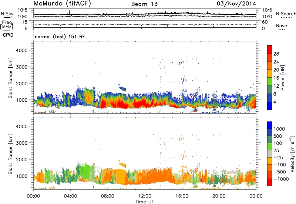
Task: Click the velocity panel 'Slant Range [km]' label
Action: coord(10,154)
